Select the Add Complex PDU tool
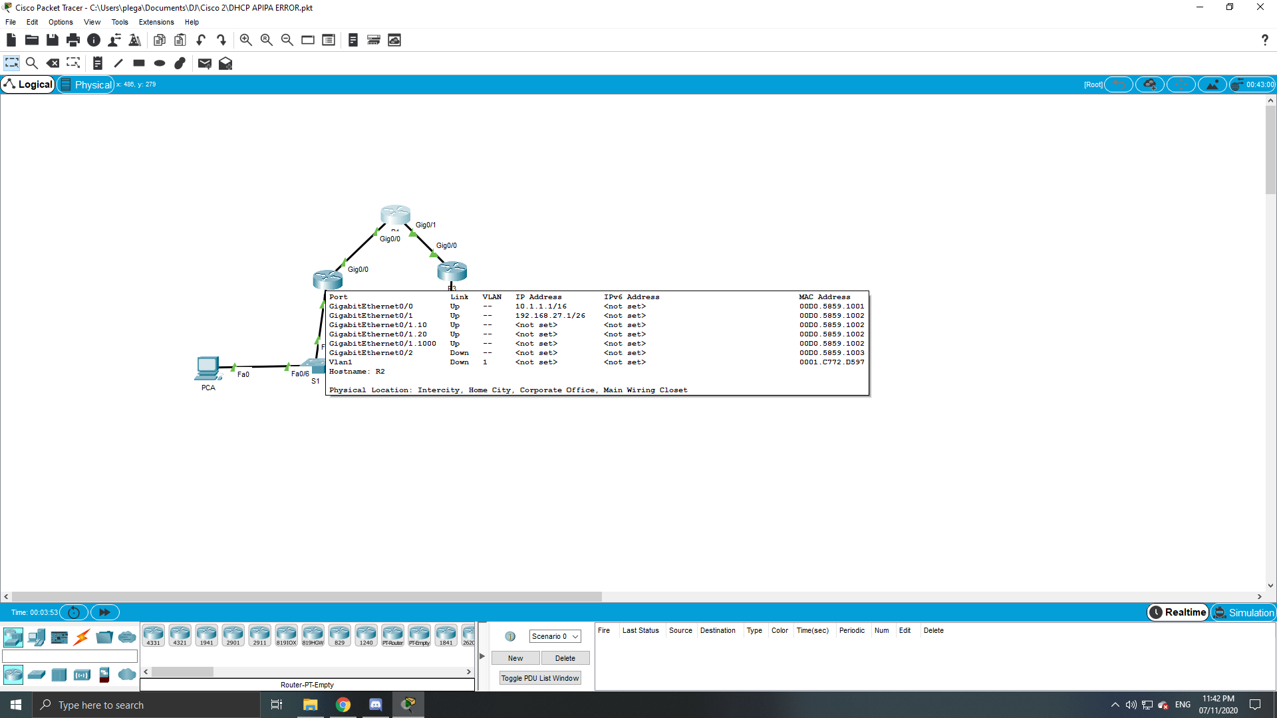Viewport: 1277px width, 718px height. tap(225, 63)
